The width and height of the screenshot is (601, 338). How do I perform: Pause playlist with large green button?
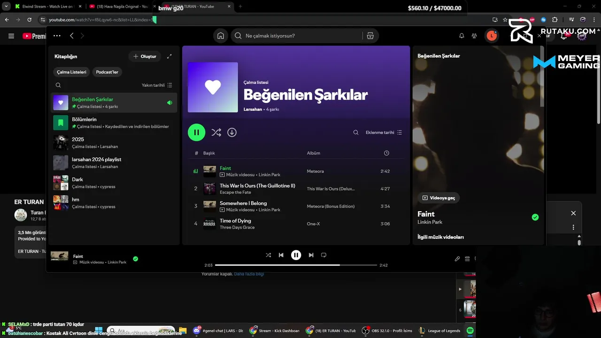click(x=197, y=132)
